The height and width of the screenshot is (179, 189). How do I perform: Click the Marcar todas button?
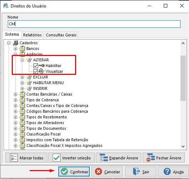[x=26, y=158]
